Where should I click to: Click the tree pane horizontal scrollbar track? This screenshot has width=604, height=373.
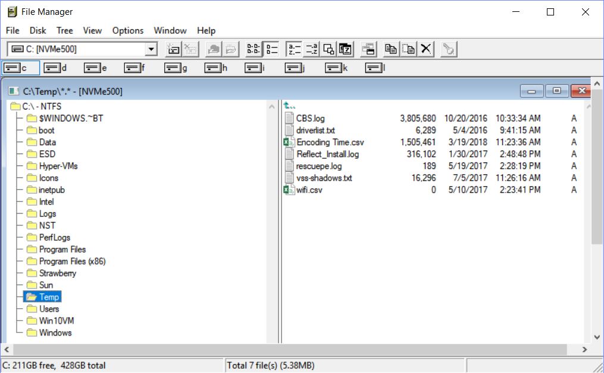pos(137,350)
